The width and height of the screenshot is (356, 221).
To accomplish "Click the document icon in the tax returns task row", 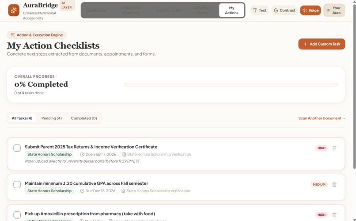I will (x=124, y=154).
